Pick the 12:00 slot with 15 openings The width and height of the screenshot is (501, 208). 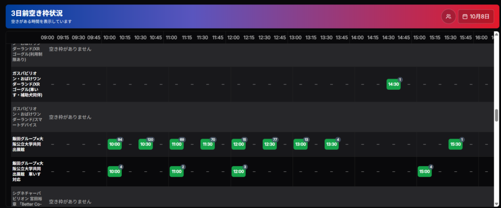tap(238, 144)
